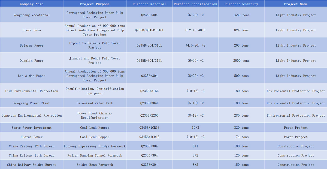This screenshot has height=169, width=327.
Task: Select the Belarus Paper company cell
Action: pos(32,46)
